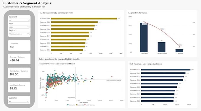201x111 pixels.
Task: Click the 'Customer & Segment Analysis' heading
Action: click(x=27, y=3)
